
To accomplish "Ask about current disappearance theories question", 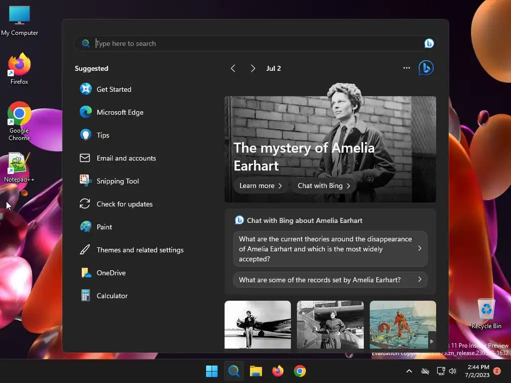I will [x=330, y=249].
